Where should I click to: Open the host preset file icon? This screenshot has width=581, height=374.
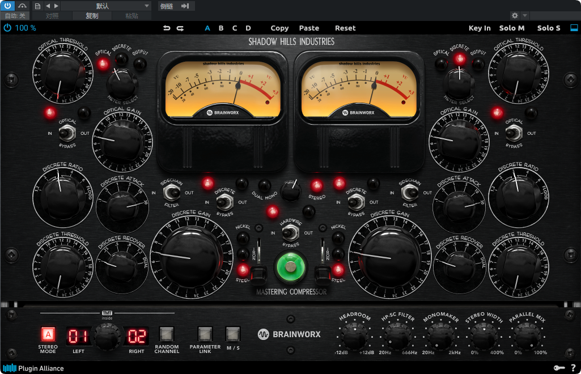(37, 6)
